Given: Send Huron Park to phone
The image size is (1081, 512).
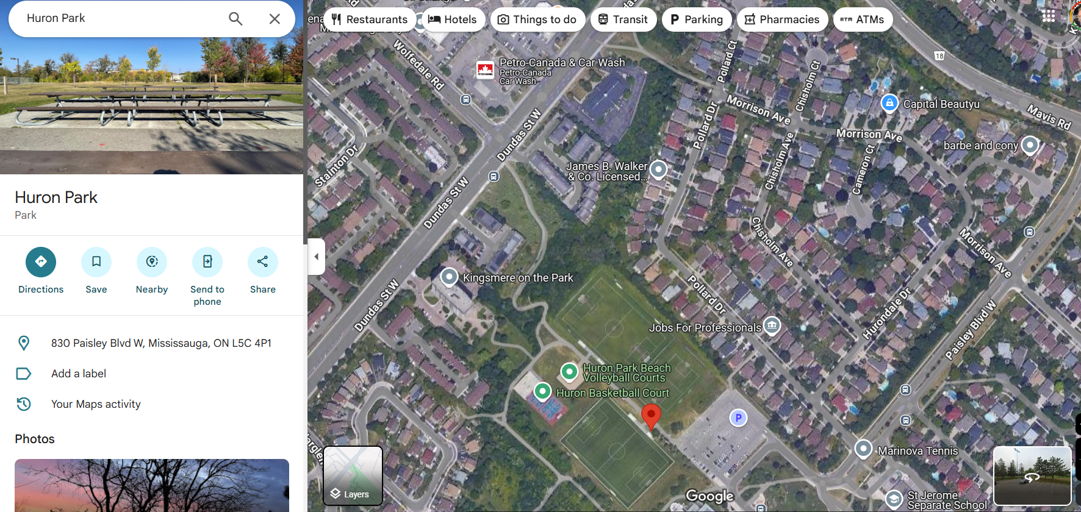Looking at the screenshot, I should [207, 262].
